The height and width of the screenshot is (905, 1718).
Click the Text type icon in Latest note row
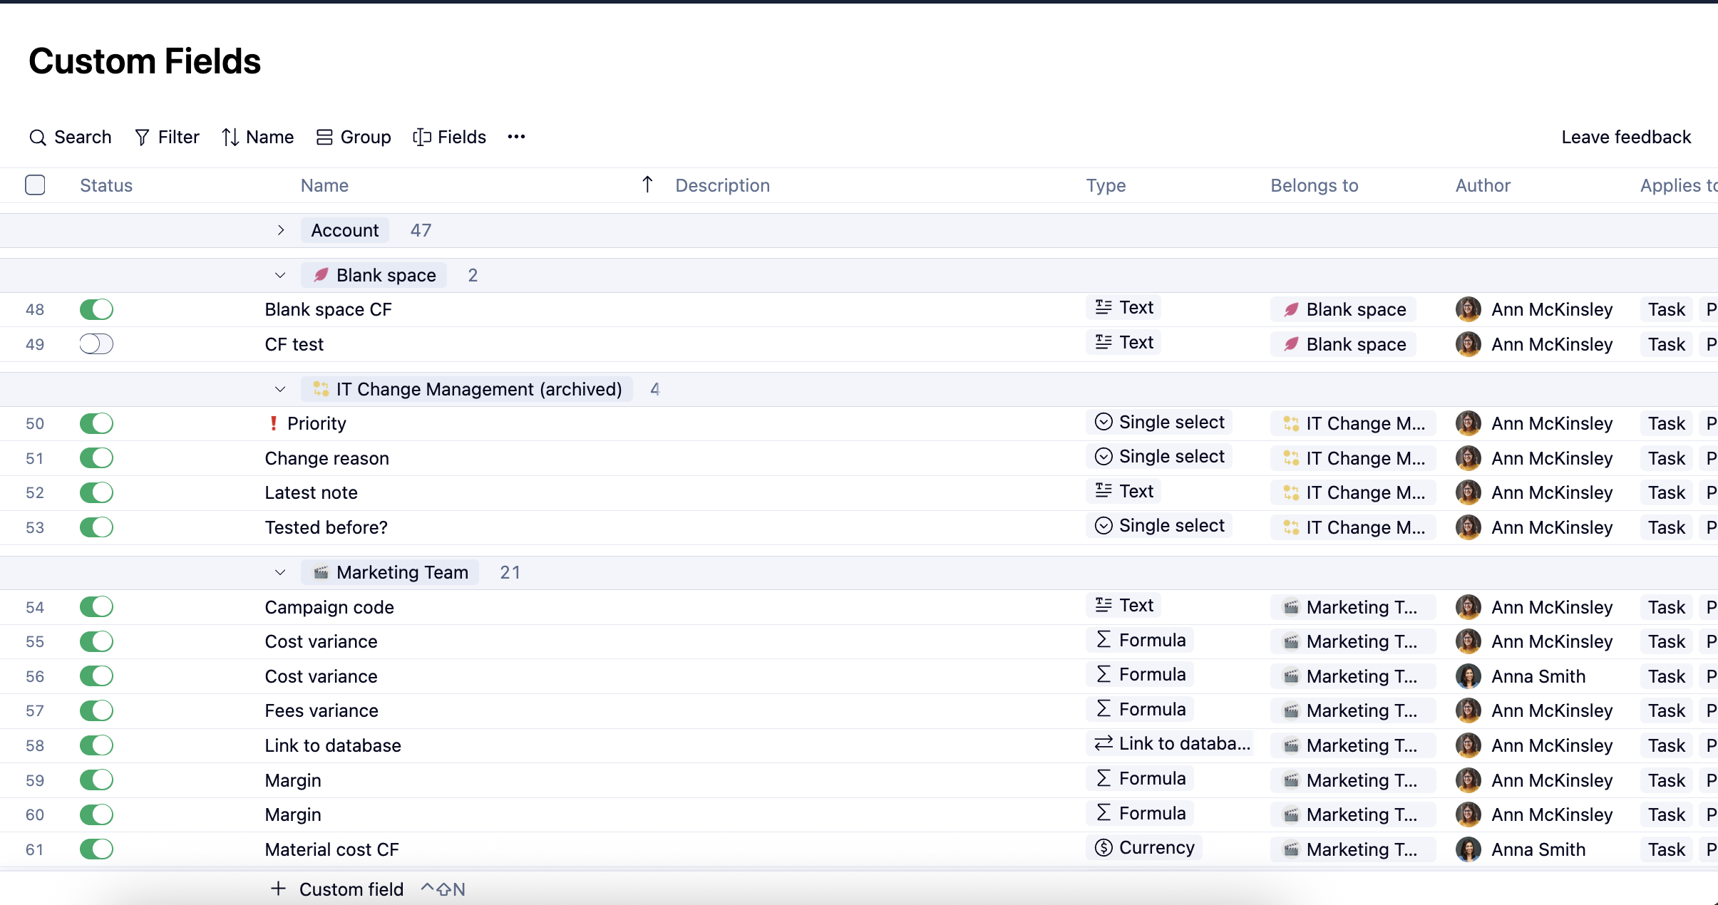point(1104,491)
